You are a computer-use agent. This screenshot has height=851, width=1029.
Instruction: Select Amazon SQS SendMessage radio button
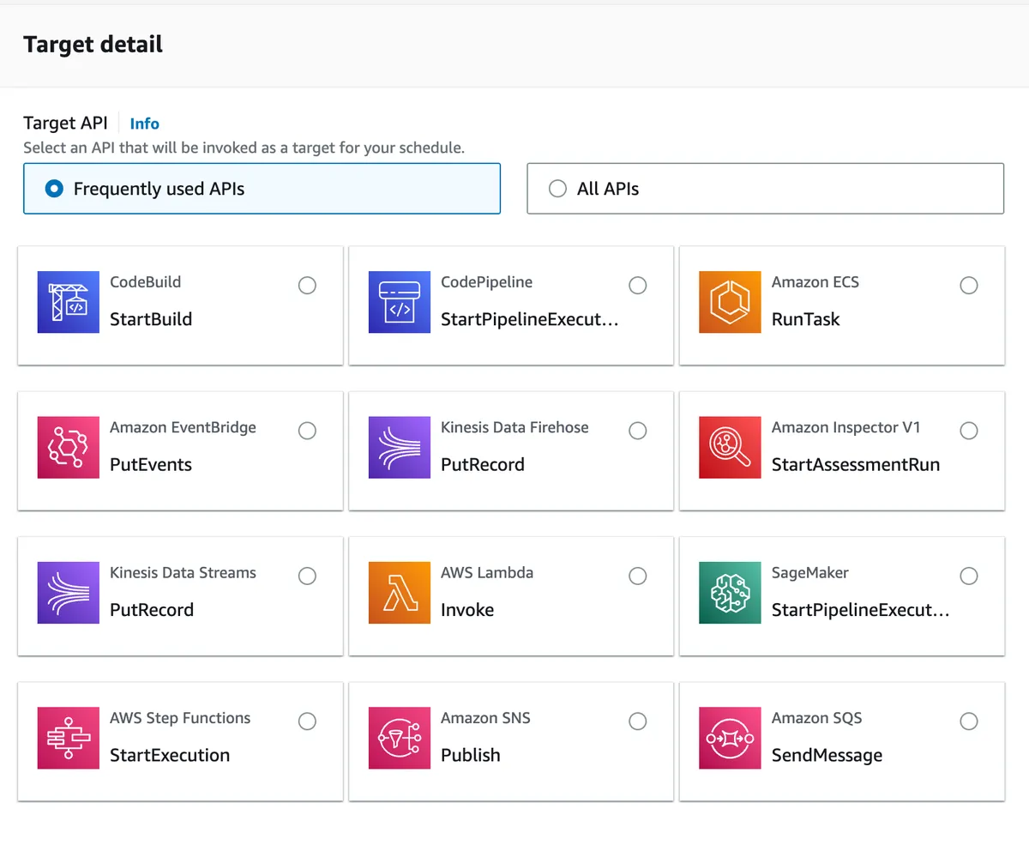click(969, 721)
